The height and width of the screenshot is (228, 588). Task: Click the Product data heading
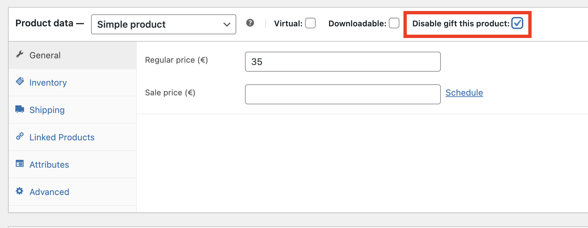(x=50, y=23)
